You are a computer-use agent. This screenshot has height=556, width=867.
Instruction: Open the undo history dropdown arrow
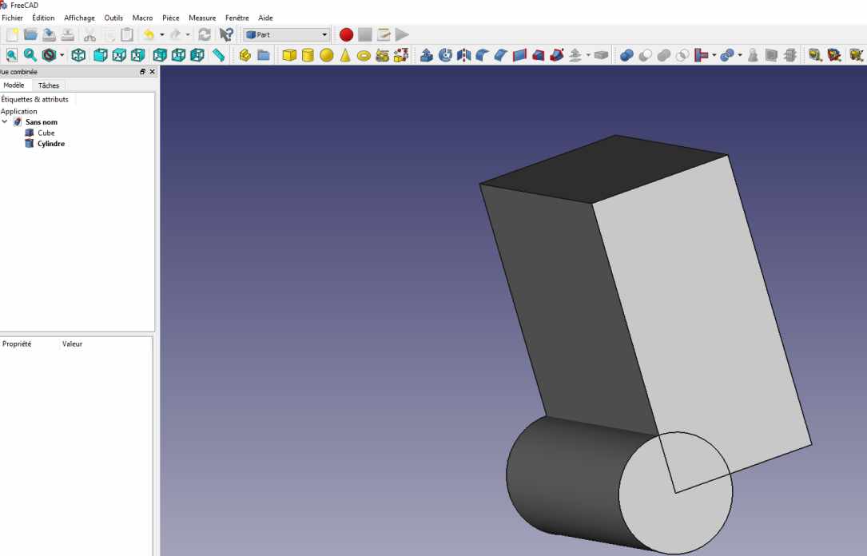click(x=162, y=35)
